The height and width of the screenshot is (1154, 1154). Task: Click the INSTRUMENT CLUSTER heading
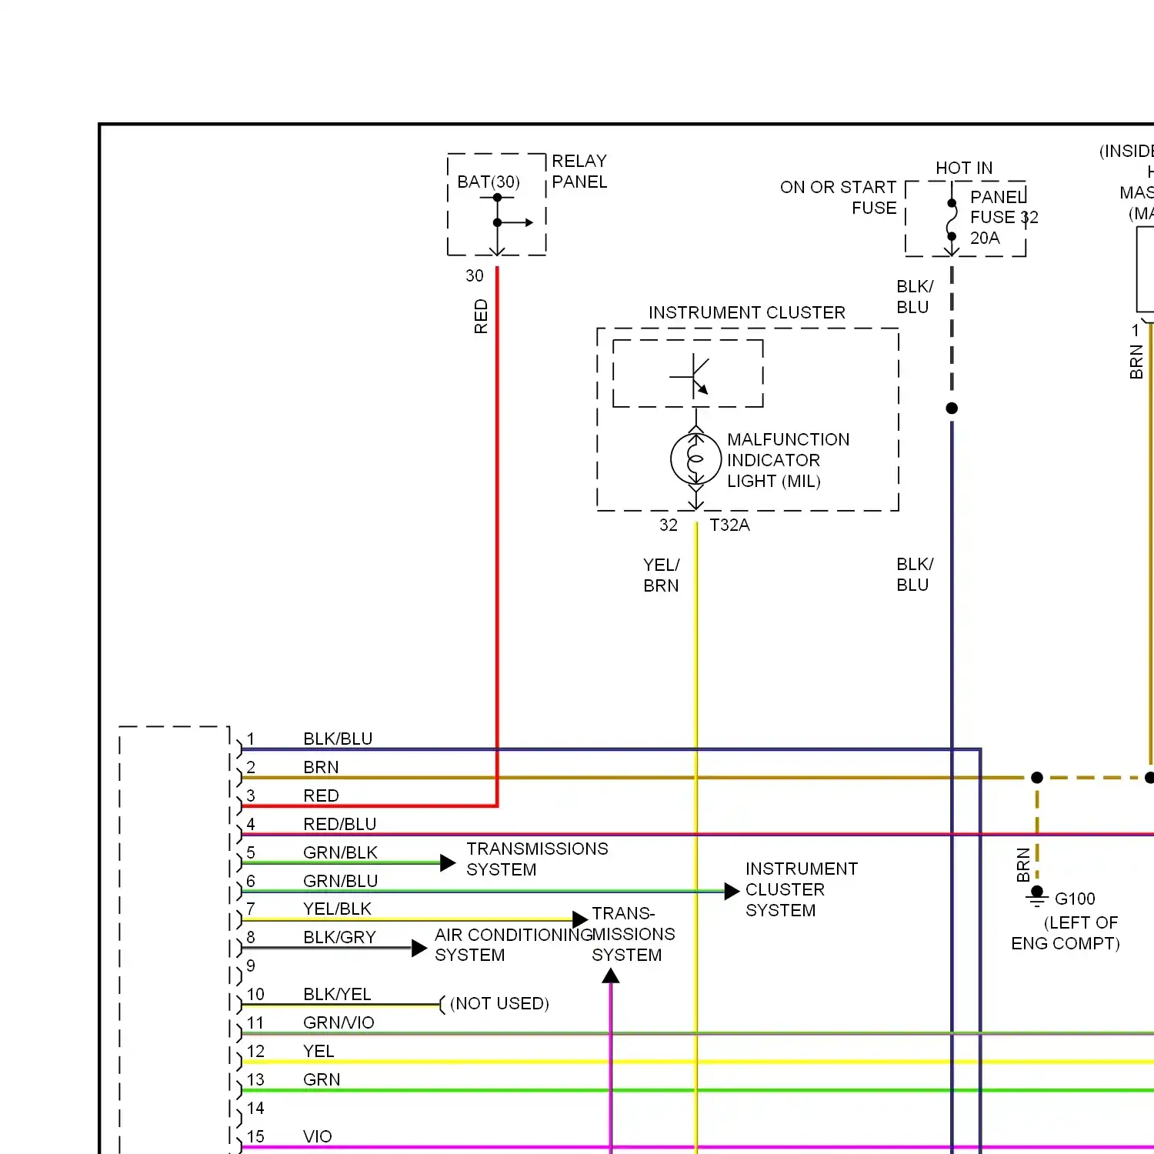(746, 312)
